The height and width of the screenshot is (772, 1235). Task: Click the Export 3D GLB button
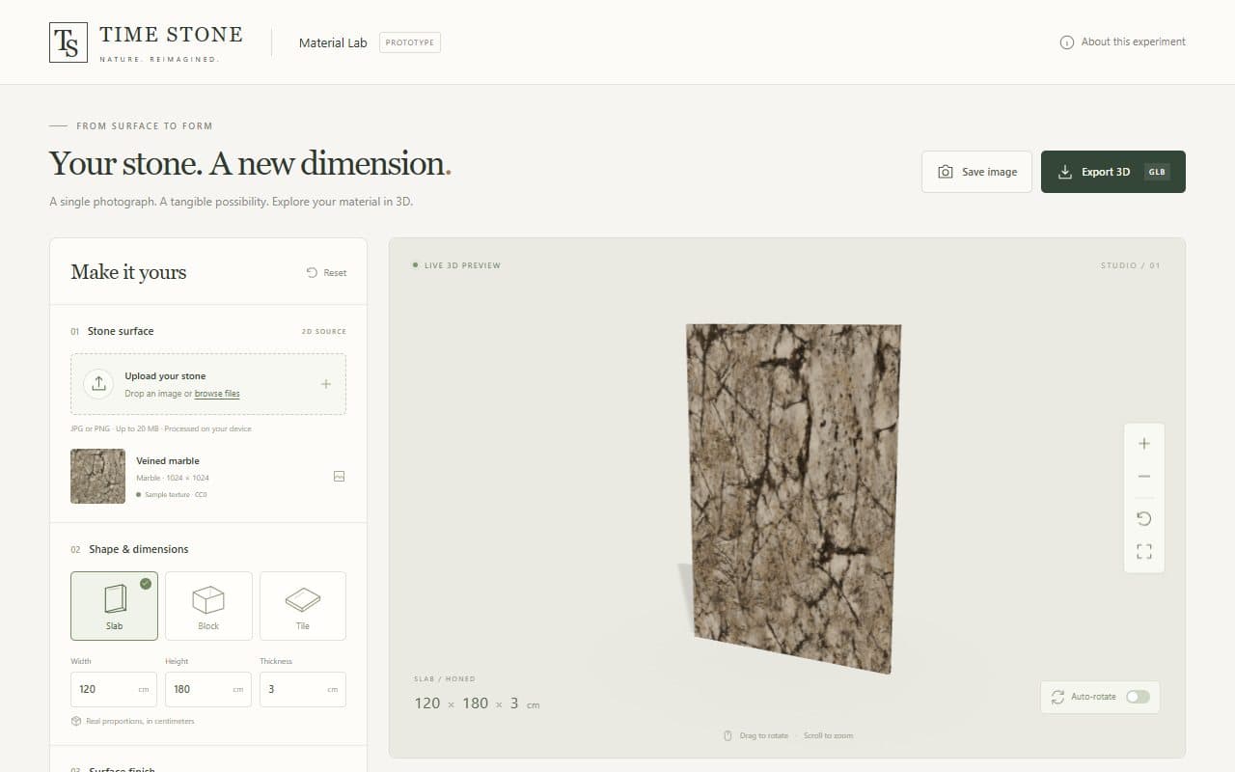pos(1113,172)
